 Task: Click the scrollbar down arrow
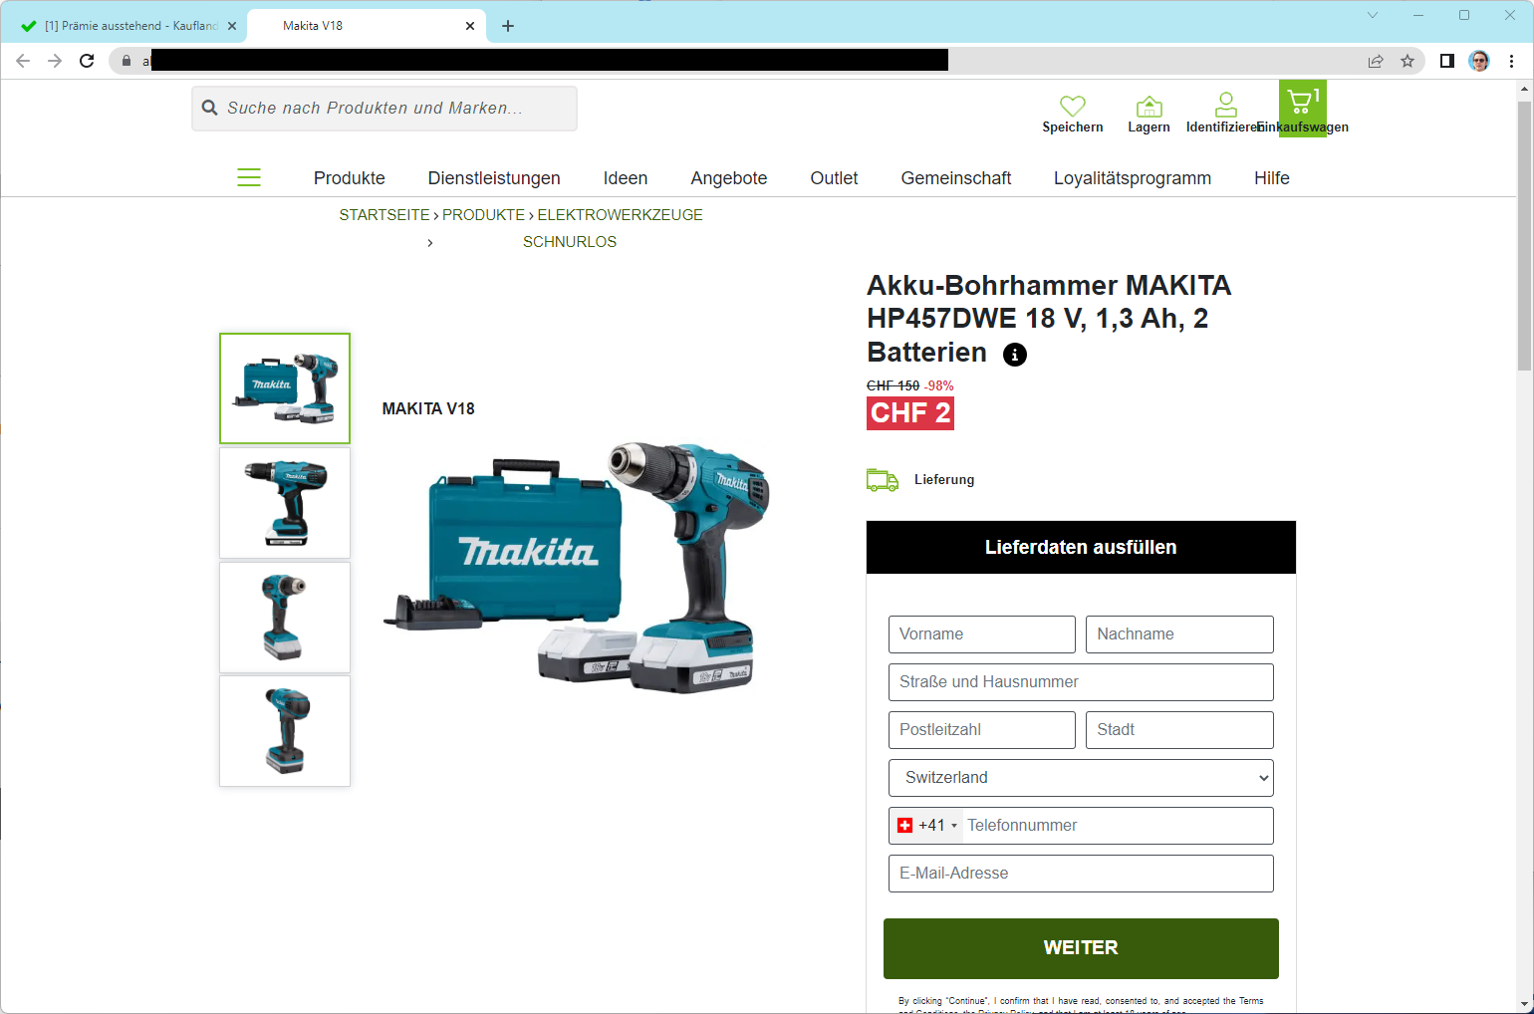1524,1004
